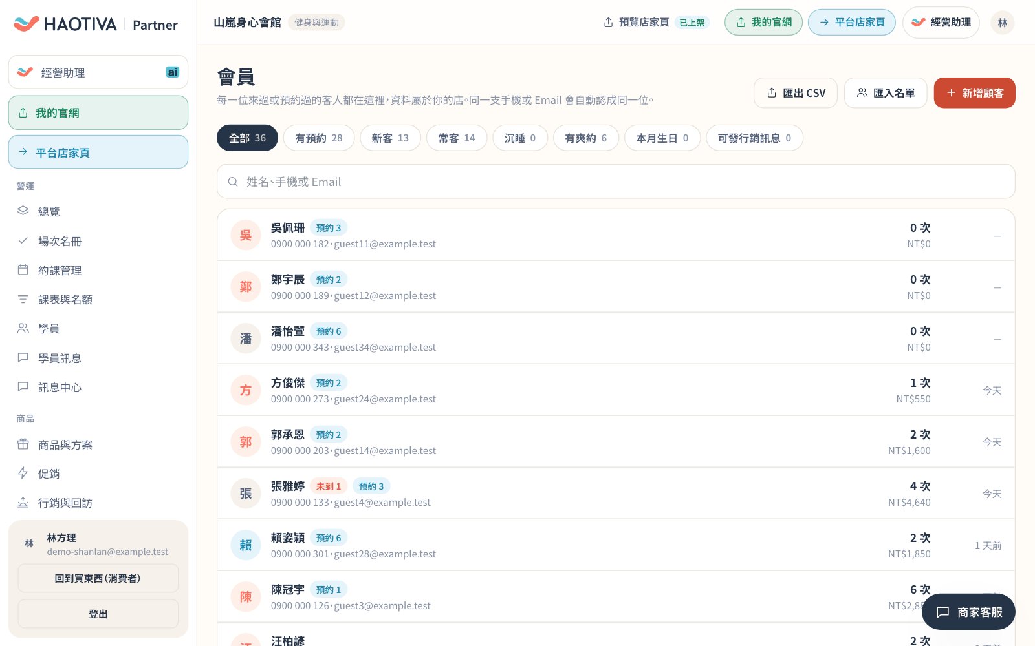
Task: Open member 張雅婷 by name
Action: (288, 486)
